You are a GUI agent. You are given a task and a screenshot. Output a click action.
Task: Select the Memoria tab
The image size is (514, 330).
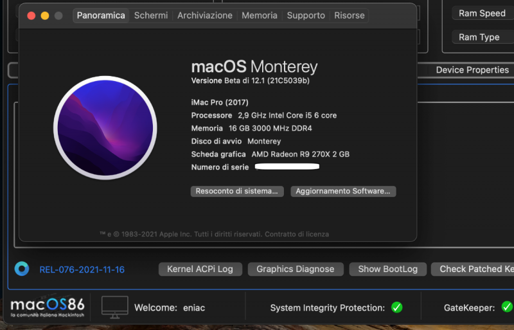pyautogui.click(x=260, y=15)
